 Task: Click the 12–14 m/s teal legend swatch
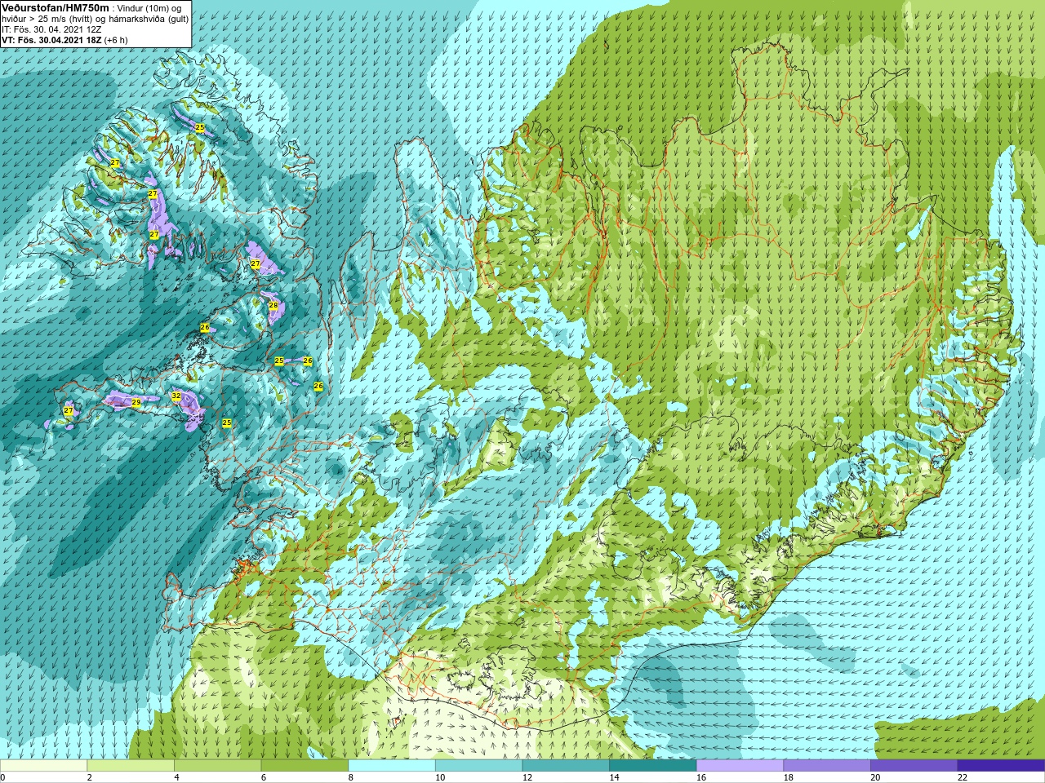tap(566, 766)
